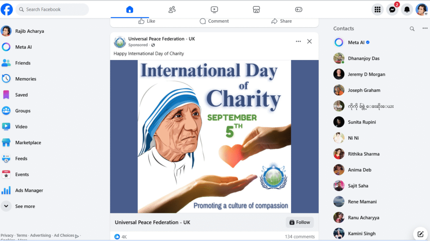This screenshot has height=241, width=430.
Task: Go to the Home tab
Action: (x=130, y=10)
